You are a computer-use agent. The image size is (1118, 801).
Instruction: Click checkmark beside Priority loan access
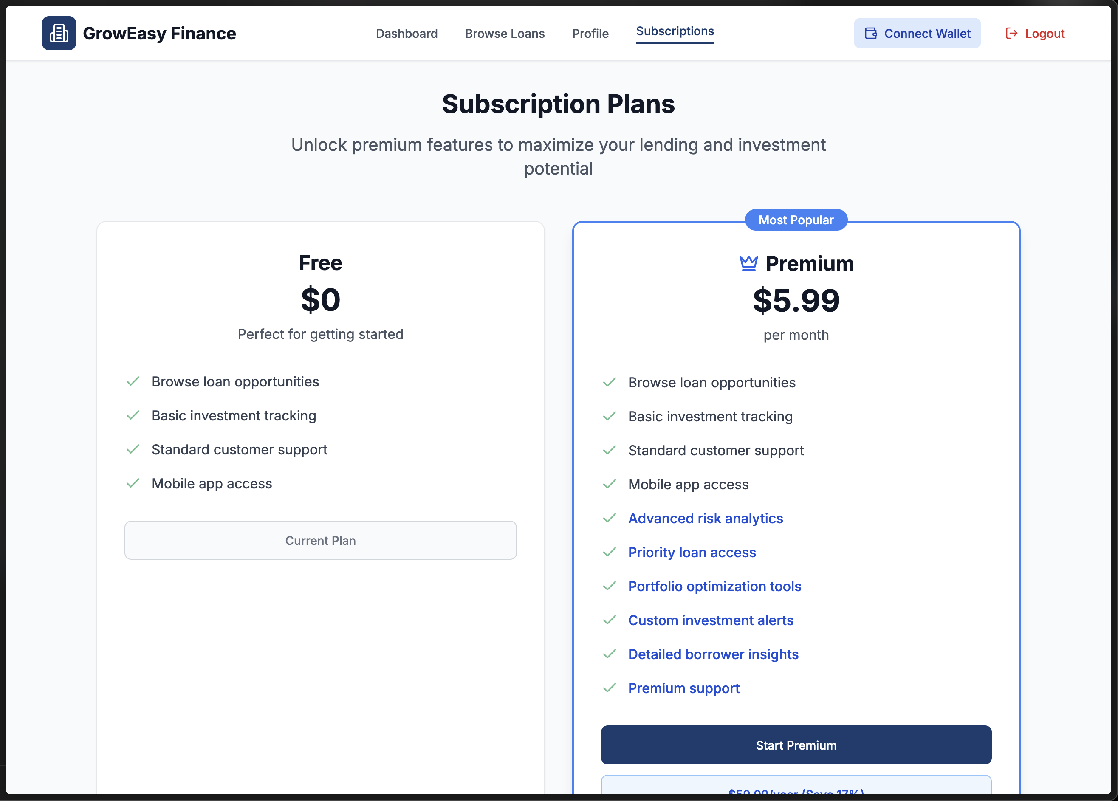pyautogui.click(x=609, y=552)
